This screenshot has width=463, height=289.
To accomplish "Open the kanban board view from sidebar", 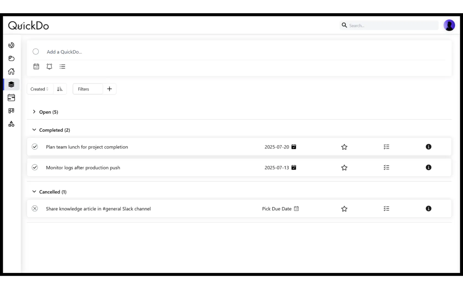I will (x=11, y=111).
